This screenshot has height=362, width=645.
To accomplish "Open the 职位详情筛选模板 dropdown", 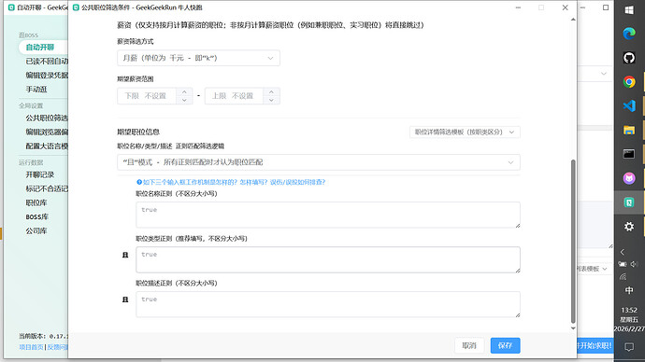I will click(x=465, y=132).
